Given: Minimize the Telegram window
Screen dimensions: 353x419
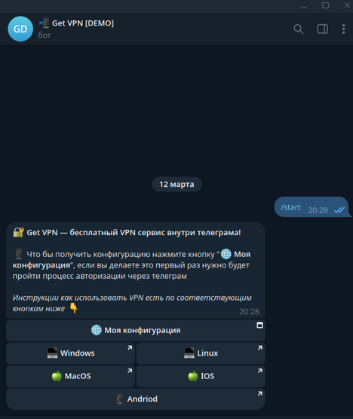Looking at the screenshot, I should tap(304, 6).
